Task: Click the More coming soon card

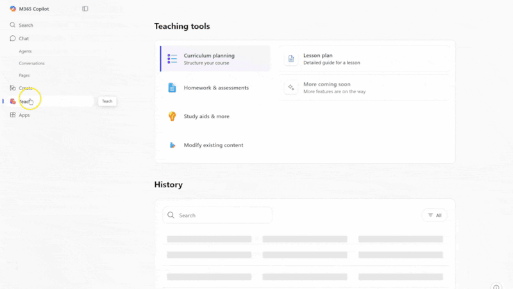Action: (364, 88)
